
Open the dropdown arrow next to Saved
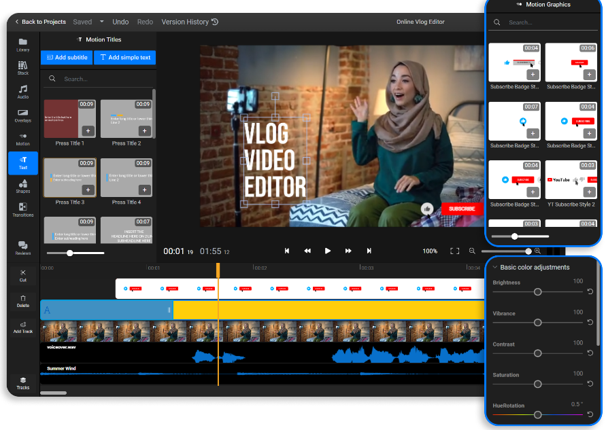click(102, 22)
